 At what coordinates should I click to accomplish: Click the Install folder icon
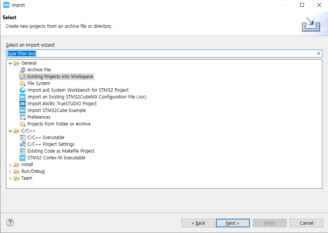17,165
